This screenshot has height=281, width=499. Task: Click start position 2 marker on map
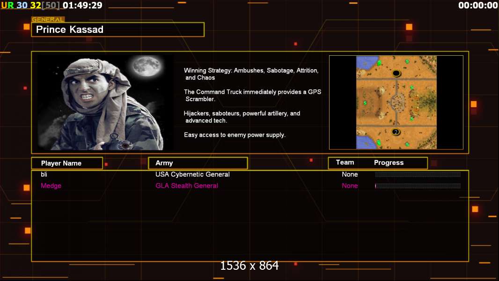click(396, 132)
